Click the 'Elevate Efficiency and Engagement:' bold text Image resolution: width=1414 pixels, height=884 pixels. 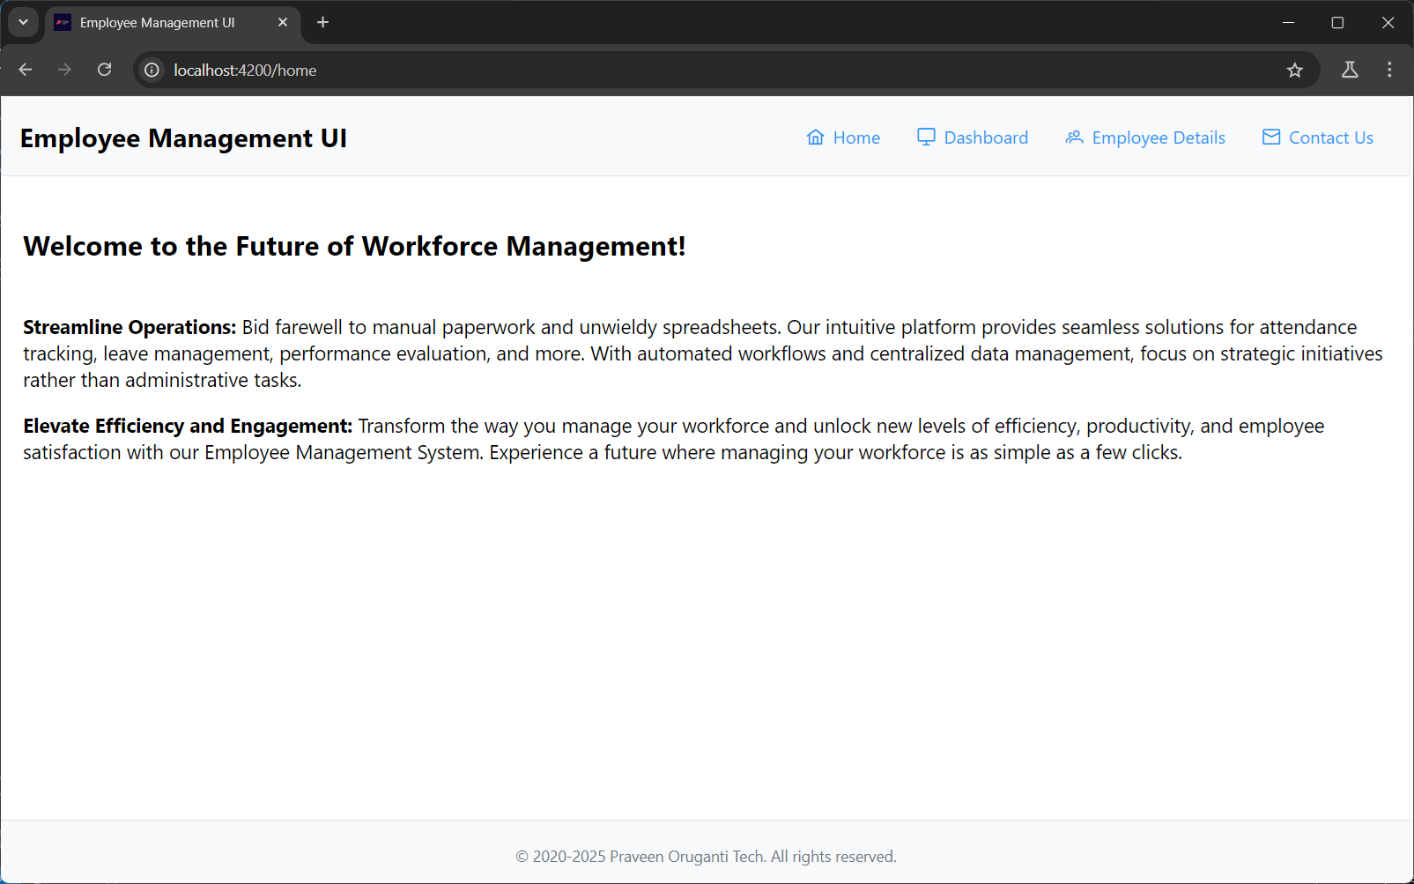[x=188, y=426]
